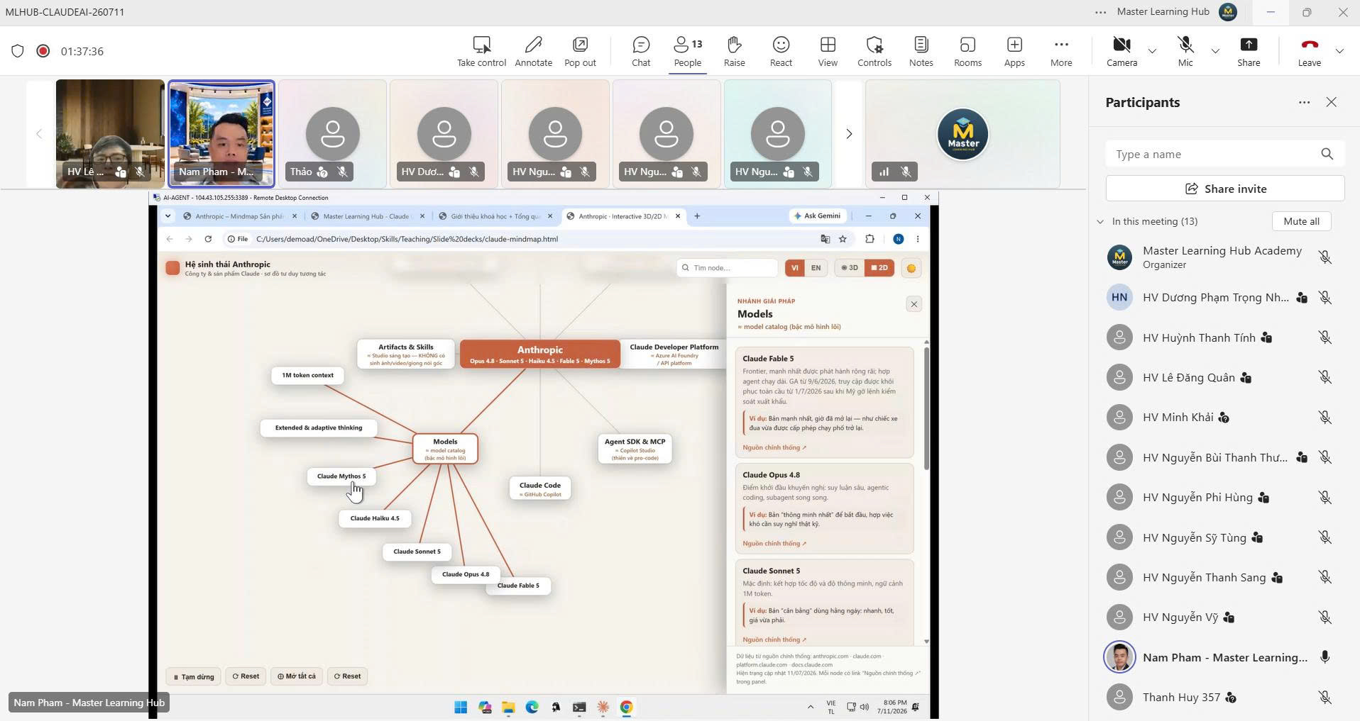The image size is (1360, 721).
Task: Bookmark this page with star icon
Action: pos(843,239)
